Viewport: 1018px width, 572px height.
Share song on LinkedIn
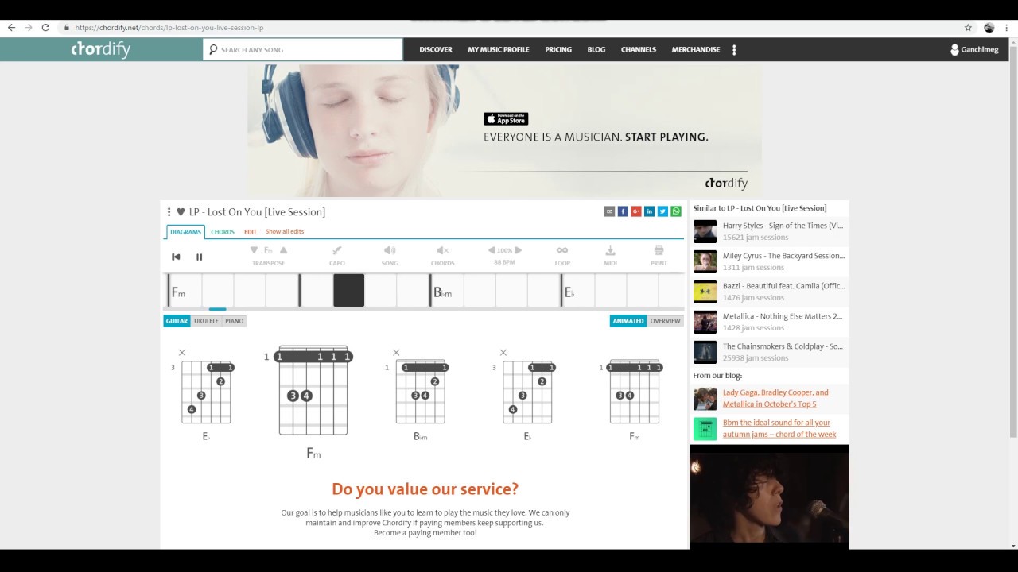click(650, 211)
